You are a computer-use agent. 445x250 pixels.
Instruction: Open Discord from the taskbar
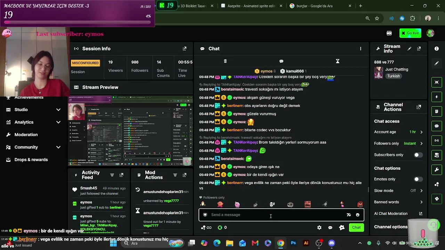pyautogui.click(x=332, y=243)
